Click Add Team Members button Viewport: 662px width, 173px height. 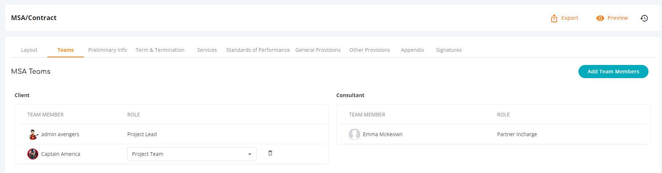pyautogui.click(x=613, y=72)
